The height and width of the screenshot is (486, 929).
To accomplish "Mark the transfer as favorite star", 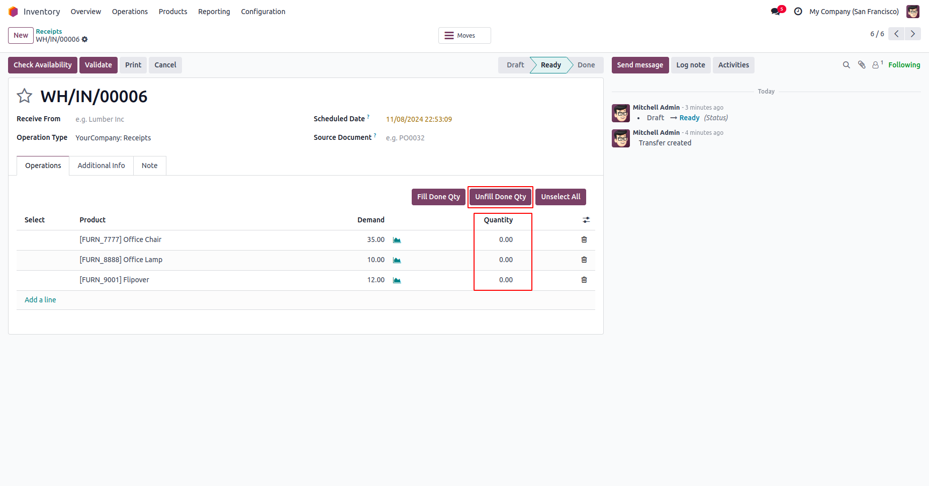I will 25,96.
